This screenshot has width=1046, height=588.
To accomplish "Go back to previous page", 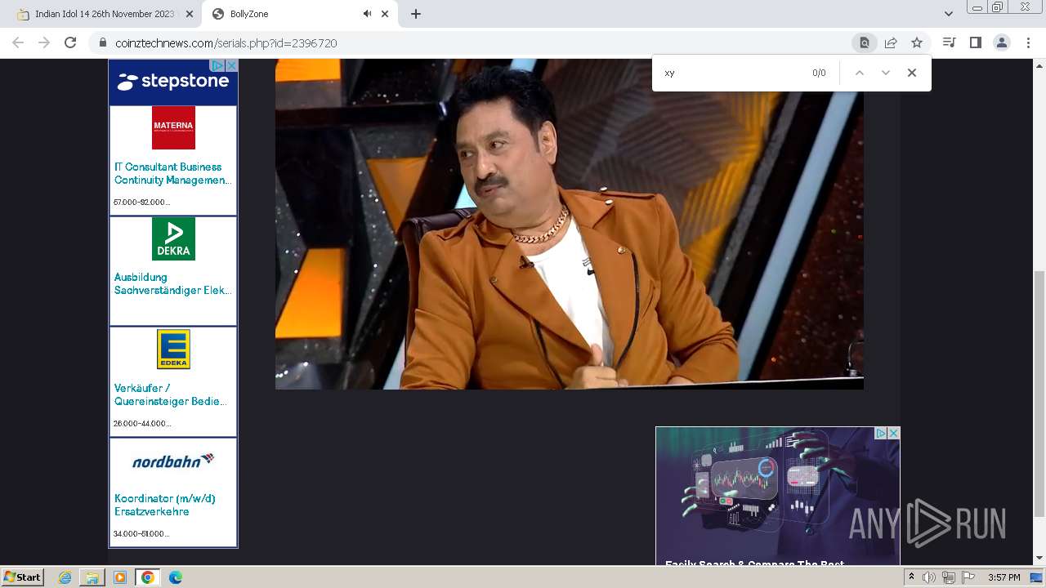I will click(x=18, y=42).
